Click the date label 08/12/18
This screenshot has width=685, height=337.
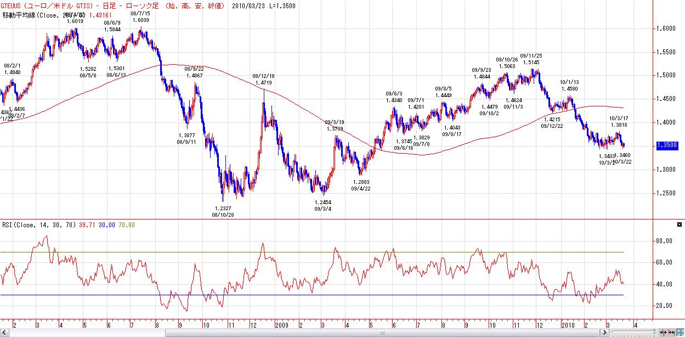(x=263, y=76)
